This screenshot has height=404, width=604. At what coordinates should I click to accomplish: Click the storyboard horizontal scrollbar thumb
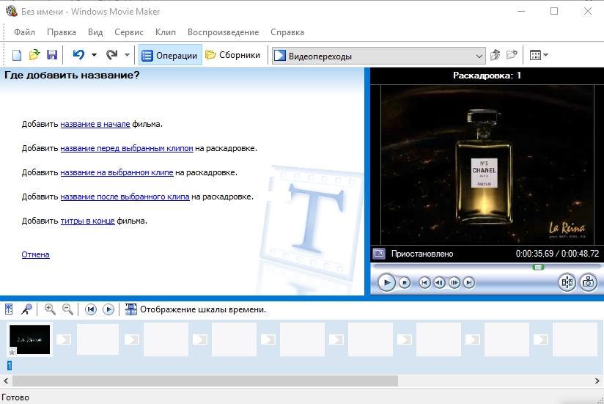[205, 381]
